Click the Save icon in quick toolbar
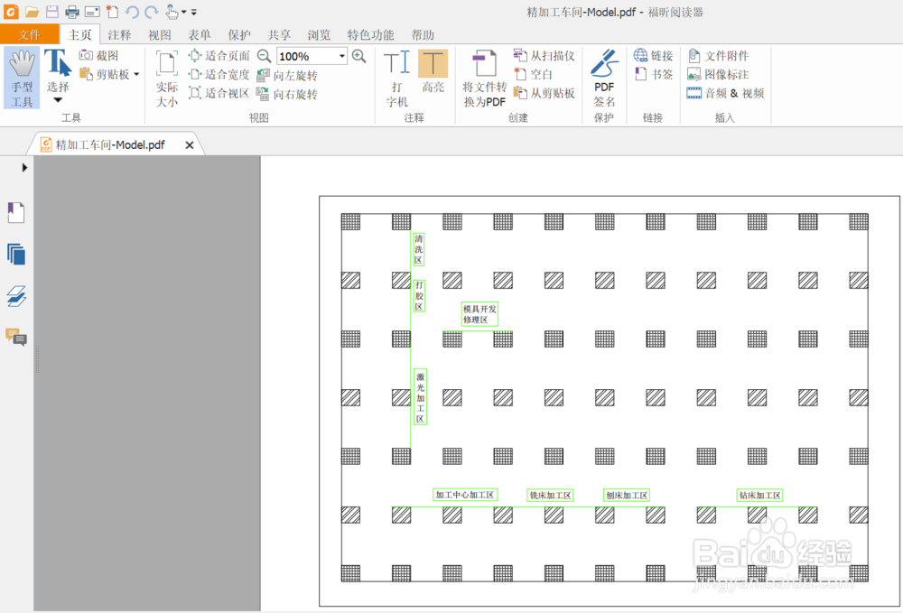 [51, 12]
